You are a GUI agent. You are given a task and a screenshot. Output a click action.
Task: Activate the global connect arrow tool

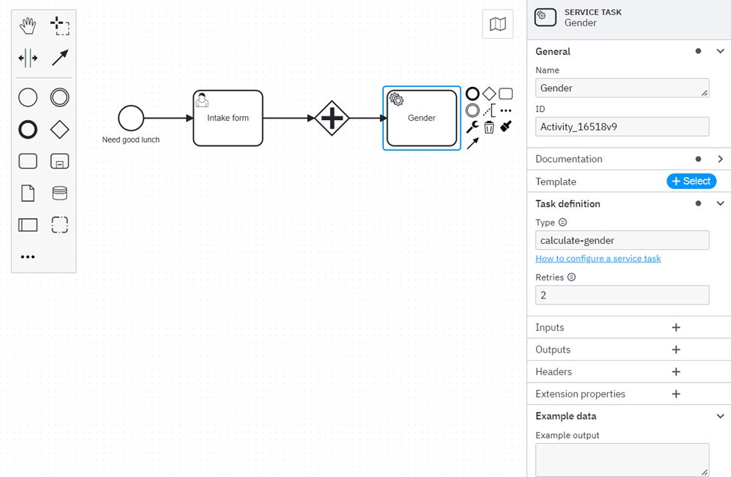tap(60, 58)
